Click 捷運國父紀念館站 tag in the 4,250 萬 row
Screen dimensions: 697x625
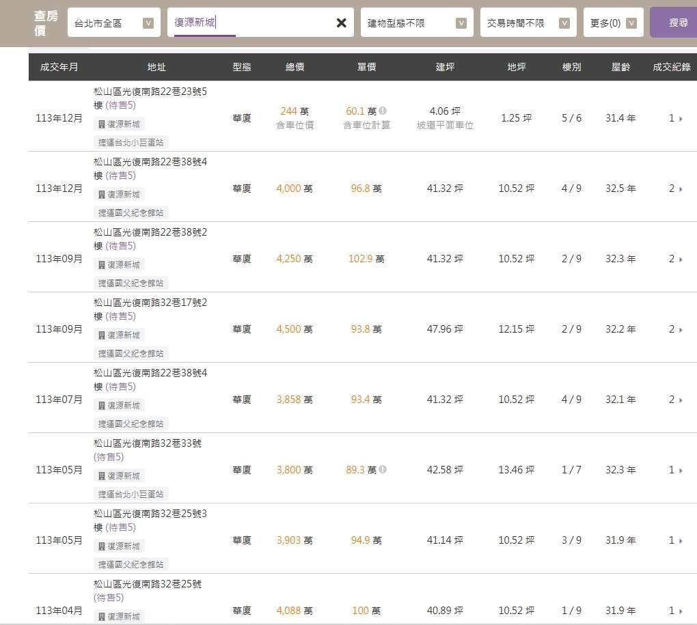click(131, 283)
